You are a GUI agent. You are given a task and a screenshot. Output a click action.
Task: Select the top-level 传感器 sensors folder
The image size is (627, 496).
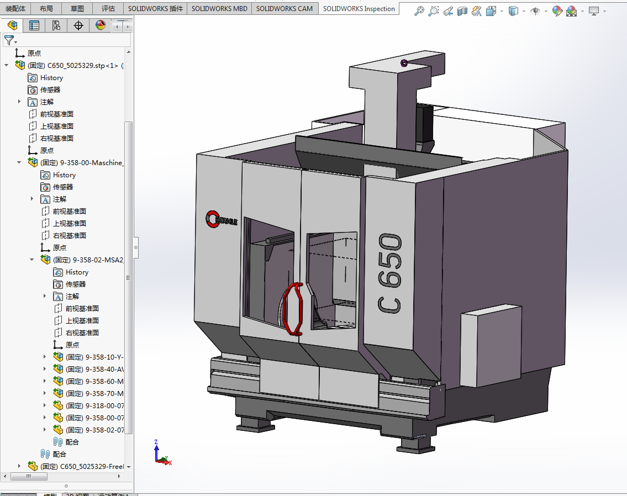pyautogui.click(x=44, y=89)
